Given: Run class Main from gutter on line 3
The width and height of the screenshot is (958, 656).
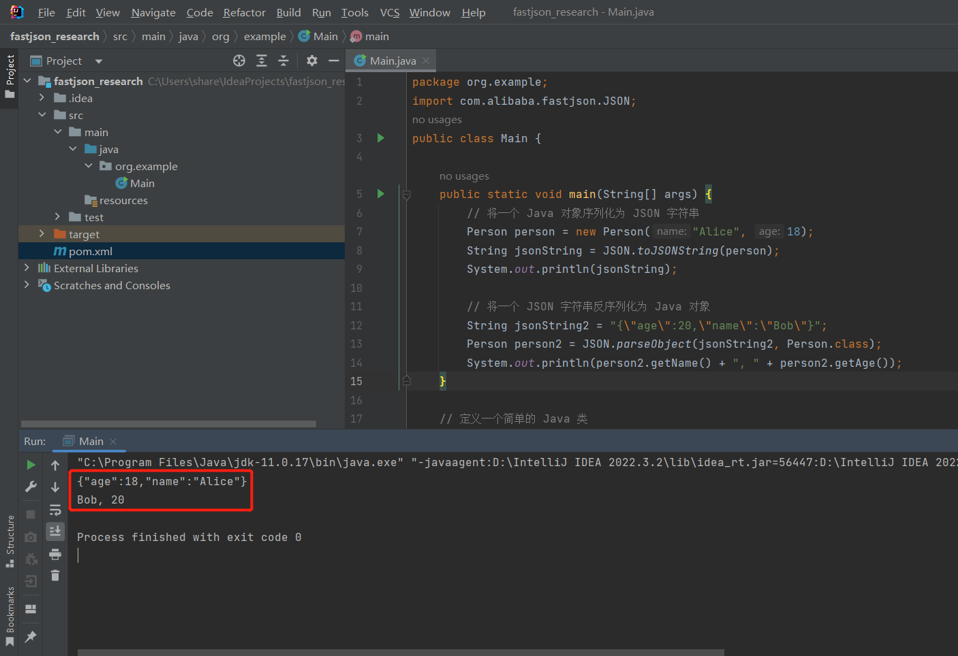Looking at the screenshot, I should 381,138.
